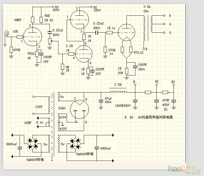This screenshot has width=204, height=176.
Task: Click the RCA input jack symbol
Action: point(6,34)
